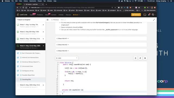Click the browser address bar URL
The height and width of the screenshot is (98, 174).
pyautogui.click(x=63, y=8)
